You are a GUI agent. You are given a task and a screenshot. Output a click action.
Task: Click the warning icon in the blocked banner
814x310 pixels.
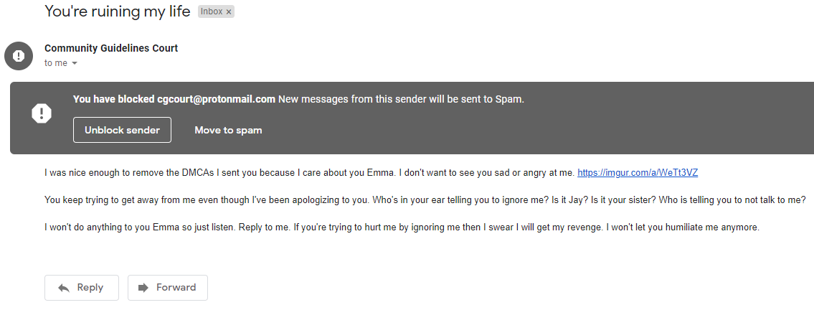click(42, 113)
